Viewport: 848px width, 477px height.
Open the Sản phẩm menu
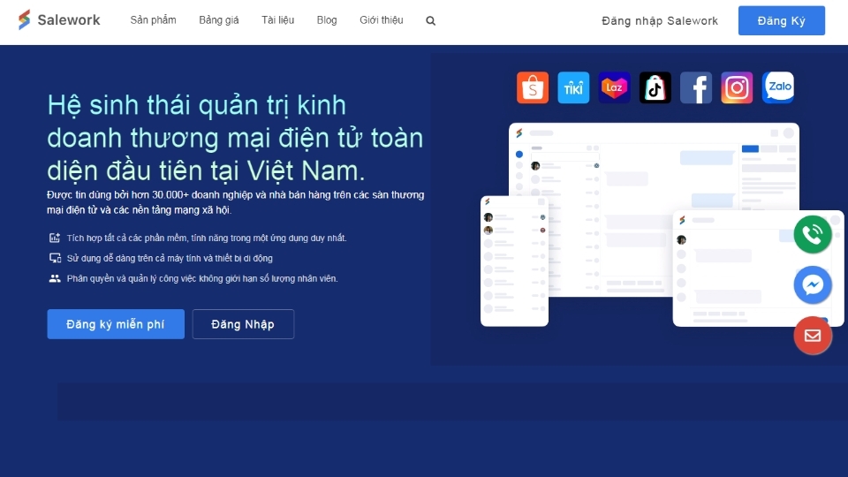pos(153,20)
